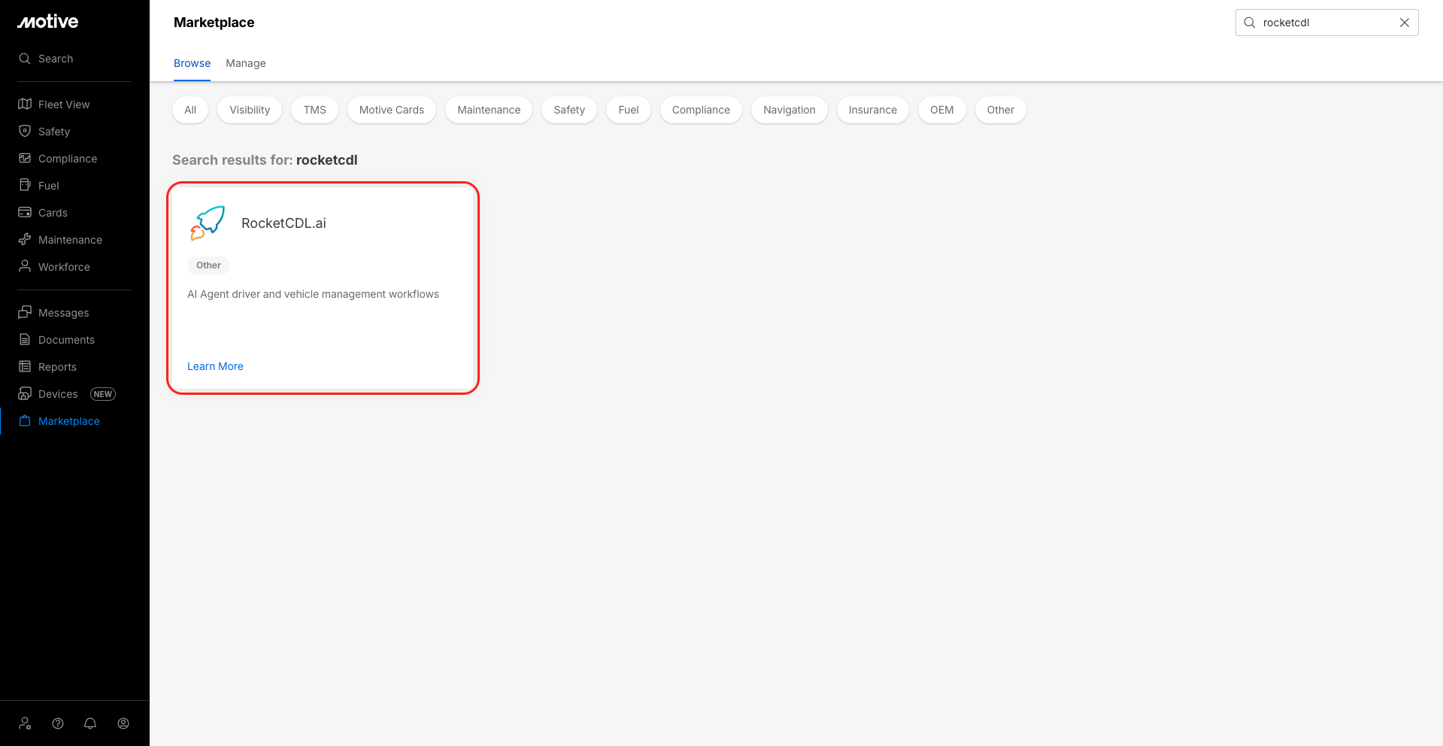Select the All category filter
This screenshot has width=1443, height=746.
[x=190, y=110]
